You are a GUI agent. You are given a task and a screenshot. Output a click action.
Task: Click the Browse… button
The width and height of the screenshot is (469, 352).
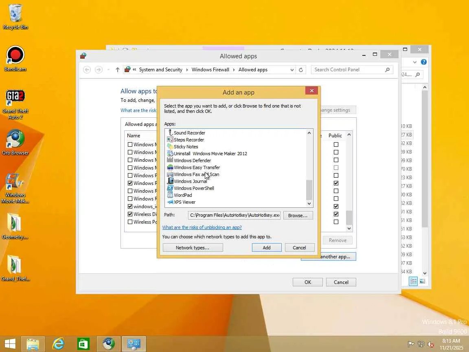click(298, 215)
